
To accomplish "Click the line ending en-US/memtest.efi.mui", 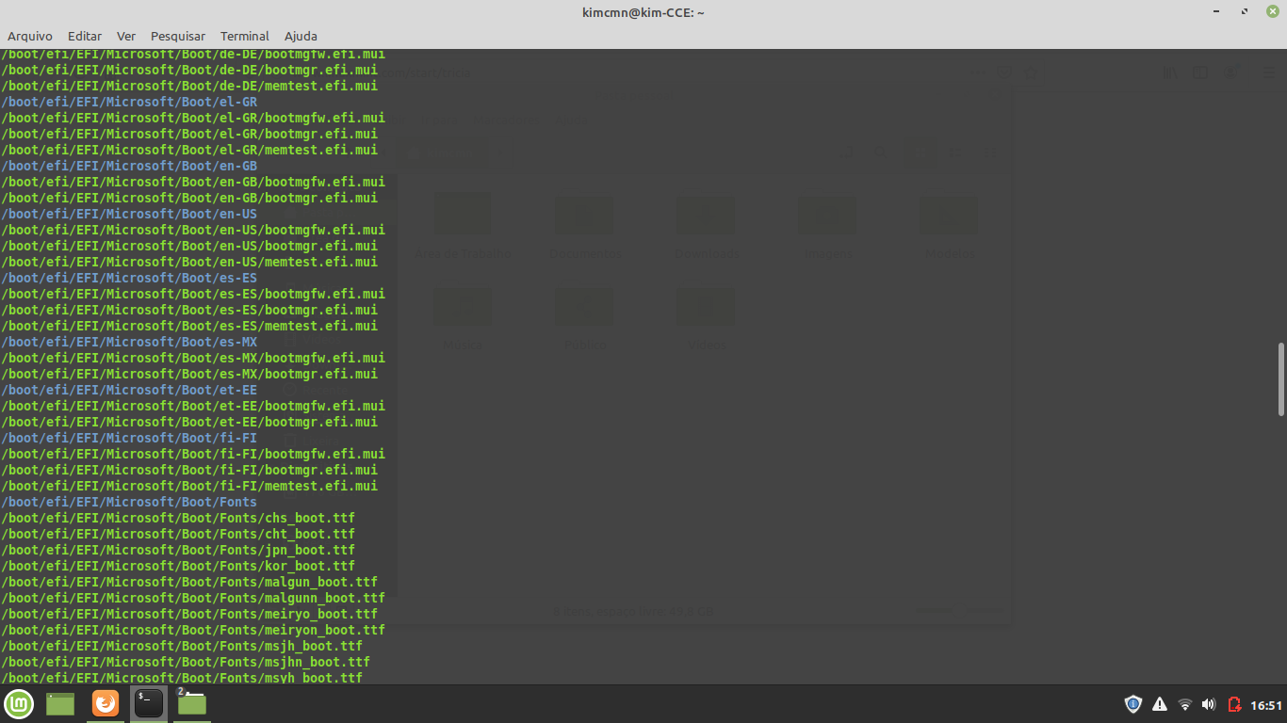I will [x=189, y=262].
